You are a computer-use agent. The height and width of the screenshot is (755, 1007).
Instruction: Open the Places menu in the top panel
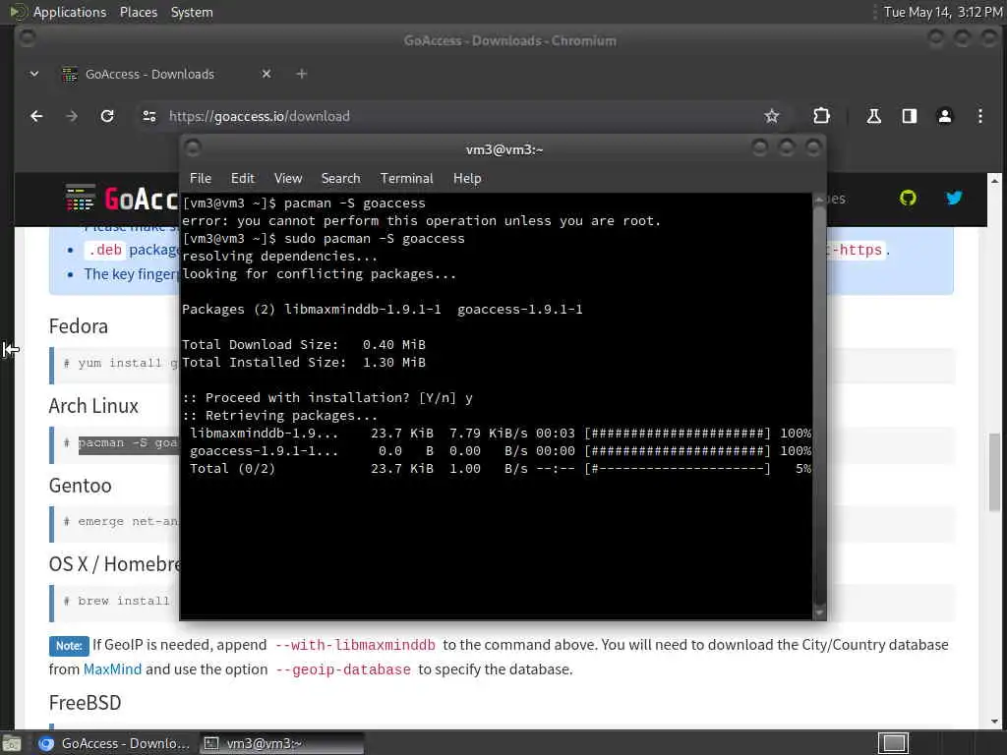coord(139,12)
